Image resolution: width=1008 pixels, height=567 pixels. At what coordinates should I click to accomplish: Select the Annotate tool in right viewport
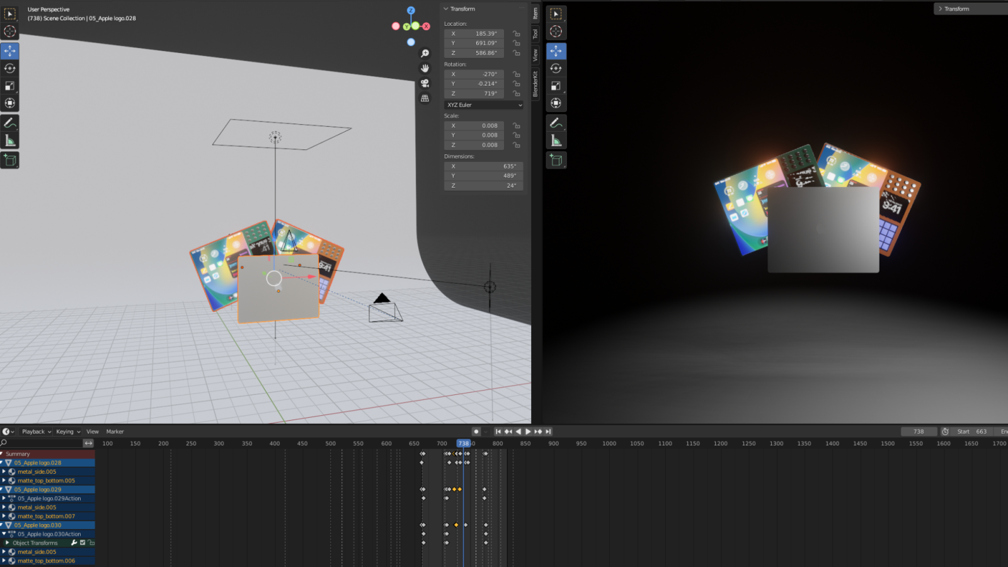coord(556,123)
